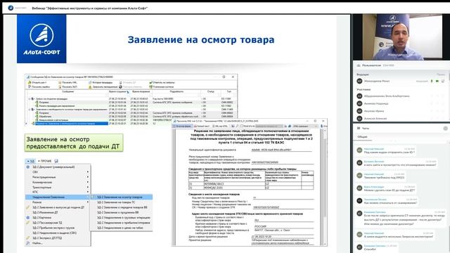Choose ЭД-2 Изменения ДТ
This screenshot has width=450, height=253.
[x=58, y=212]
